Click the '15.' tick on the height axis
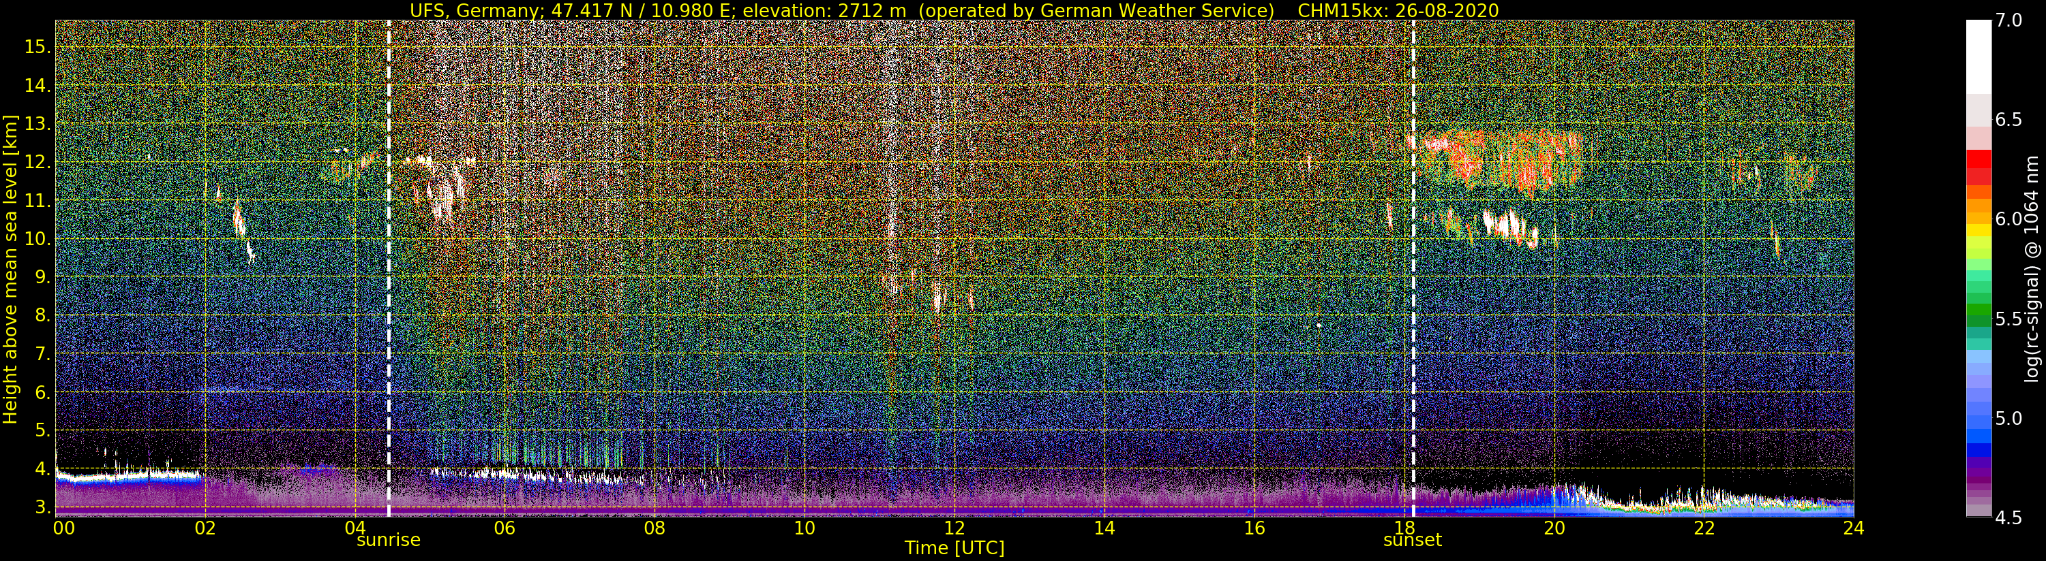Viewport: 2046px width, 561px height. tap(37, 47)
